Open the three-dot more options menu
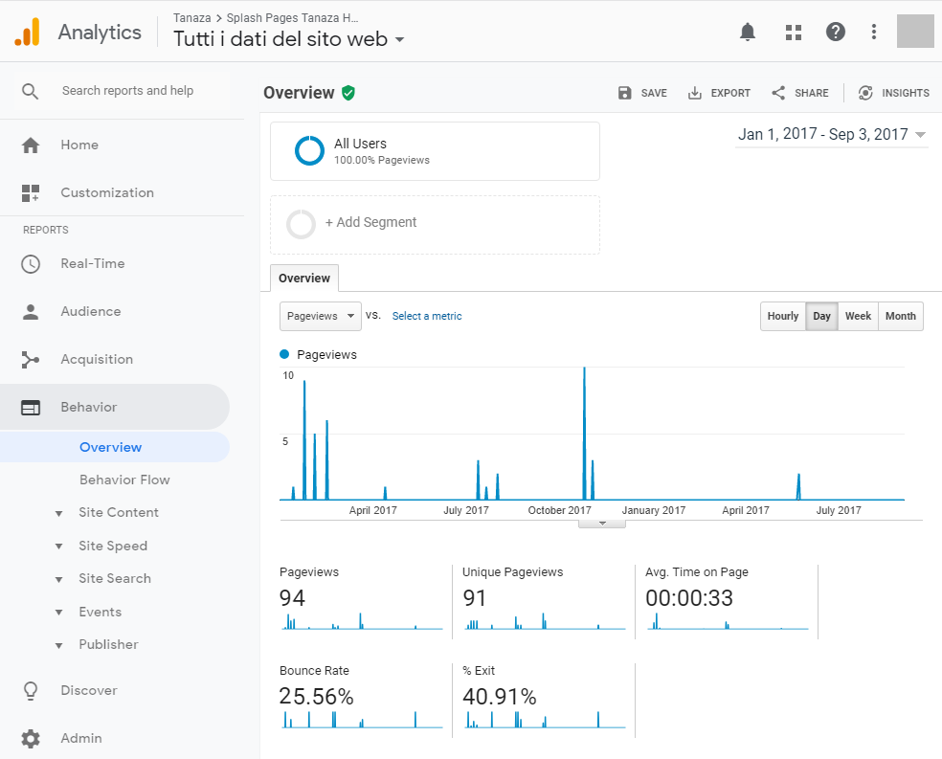The image size is (942, 759). pos(873,32)
